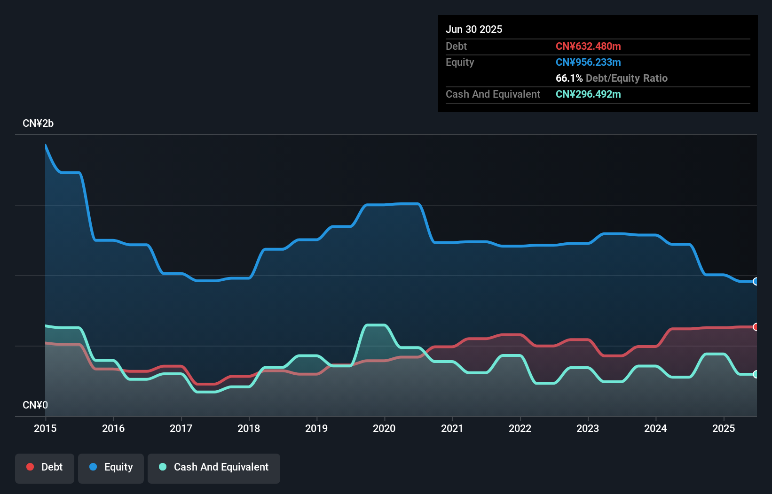Screen dimensions: 772x494
Task: Click the 2020 equity peak on the chart
Action: pos(400,205)
